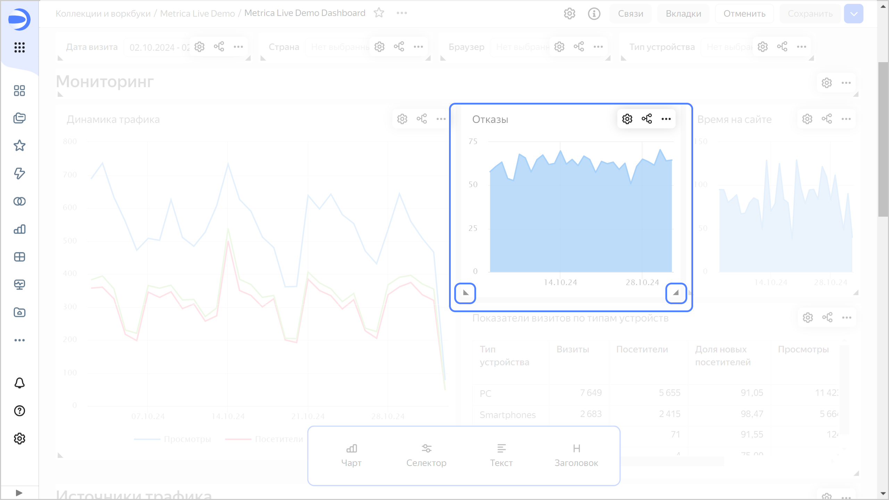Open notifications bell in sidebar
The image size is (889, 500).
coord(19,383)
